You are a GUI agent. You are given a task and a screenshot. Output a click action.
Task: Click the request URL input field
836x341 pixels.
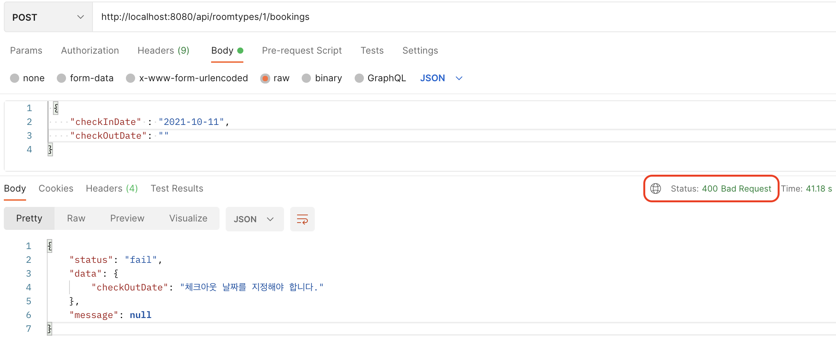click(x=461, y=17)
